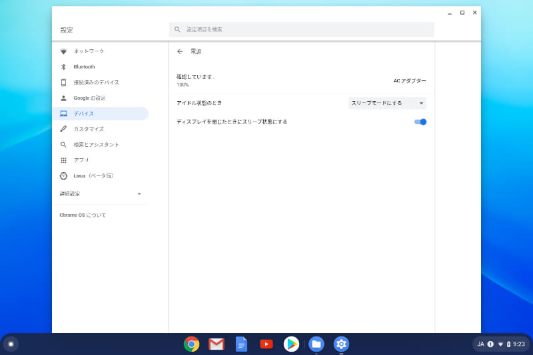Toggle sleep when display is closed switch
Image resolution: width=533 pixels, height=355 pixels.
click(x=420, y=122)
